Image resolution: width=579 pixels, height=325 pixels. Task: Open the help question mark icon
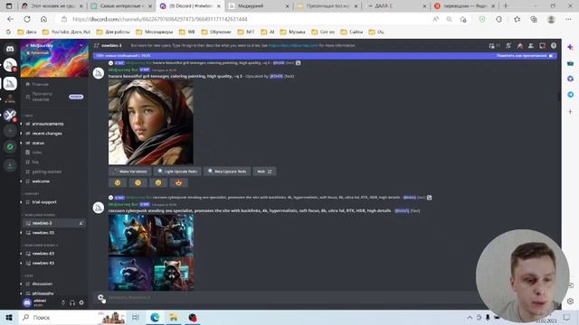pyautogui.click(x=554, y=46)
